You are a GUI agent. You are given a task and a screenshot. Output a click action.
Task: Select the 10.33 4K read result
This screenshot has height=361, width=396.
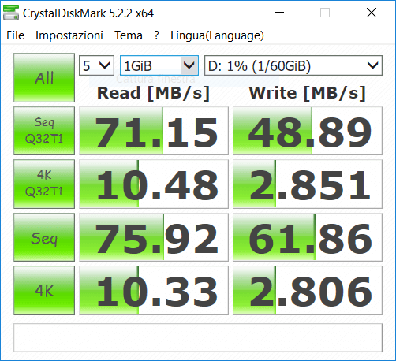(154, 290)
